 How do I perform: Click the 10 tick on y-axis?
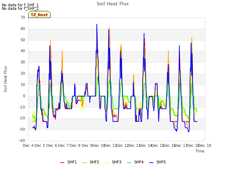[x=23, y=84]
